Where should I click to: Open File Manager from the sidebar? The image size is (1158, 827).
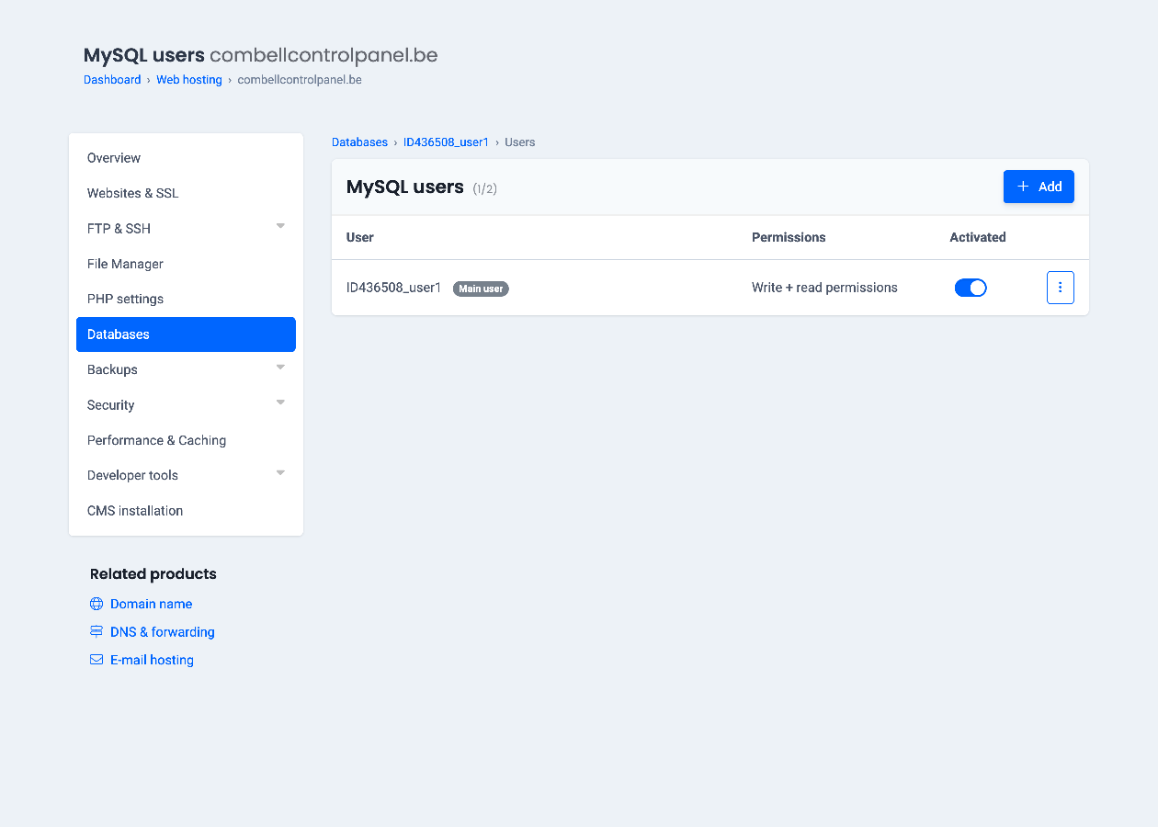pyautogui.click(x=186, y=264)
